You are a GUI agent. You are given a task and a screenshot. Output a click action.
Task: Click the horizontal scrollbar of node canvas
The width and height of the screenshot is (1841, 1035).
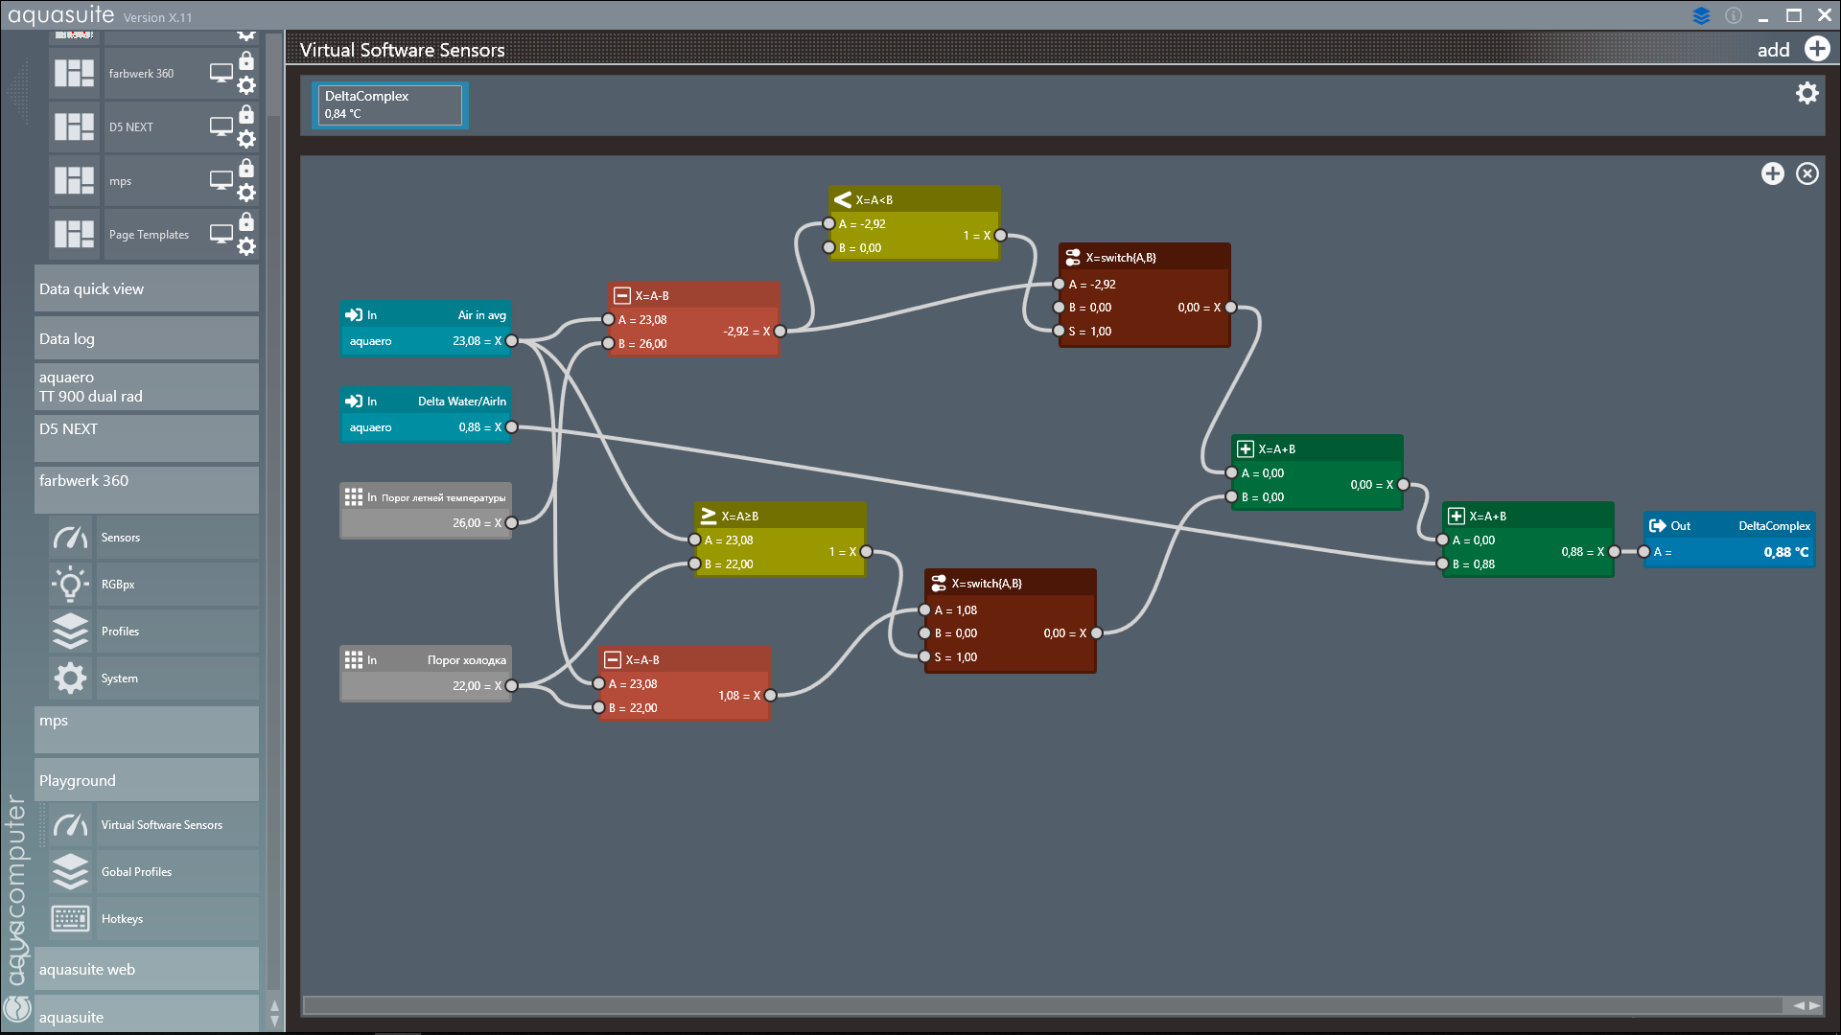point(1040,1005)
